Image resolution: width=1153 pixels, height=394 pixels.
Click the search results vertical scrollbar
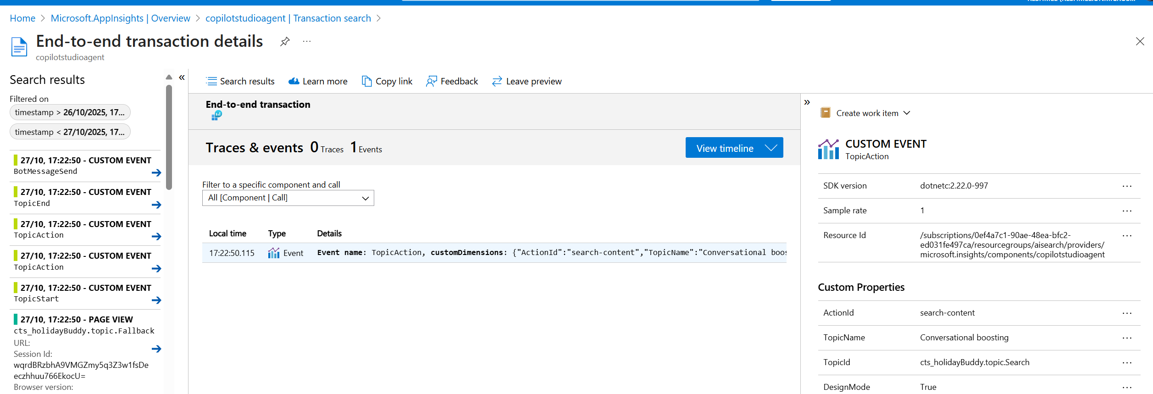tap(169, 138)
